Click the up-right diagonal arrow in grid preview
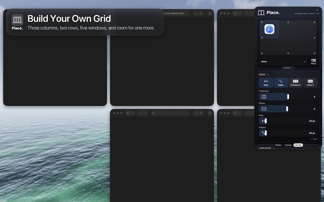324x202 pixels. (314, 22)
